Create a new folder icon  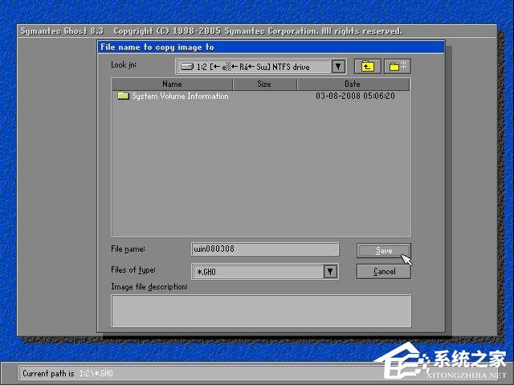point(398,67)
